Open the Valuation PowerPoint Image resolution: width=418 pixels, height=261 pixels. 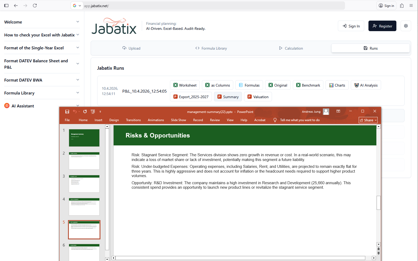[x=258, y=97]
